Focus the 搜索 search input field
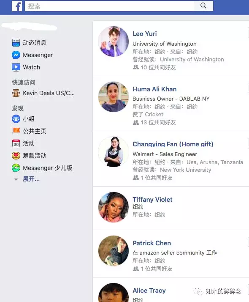The width and height of the screenshot is (249, 302). 109,6
